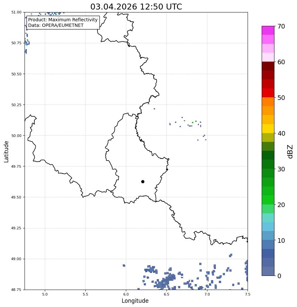Click the latitude tick label 49.25
The width and height of the screenshot is (297, 307).
[x=16, y=228]
